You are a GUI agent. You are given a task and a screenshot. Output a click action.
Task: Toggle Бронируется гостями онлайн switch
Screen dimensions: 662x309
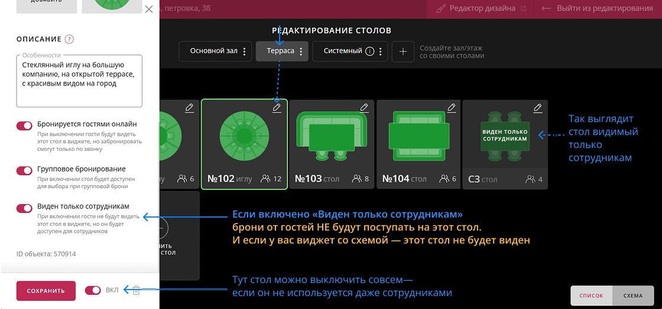tap(24, 126)
